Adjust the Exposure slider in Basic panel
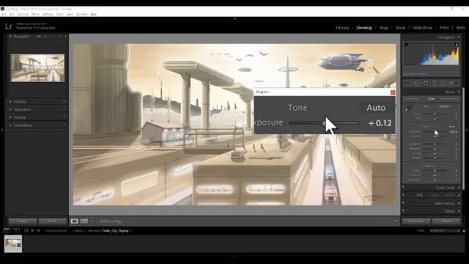 tap(435, 131)
